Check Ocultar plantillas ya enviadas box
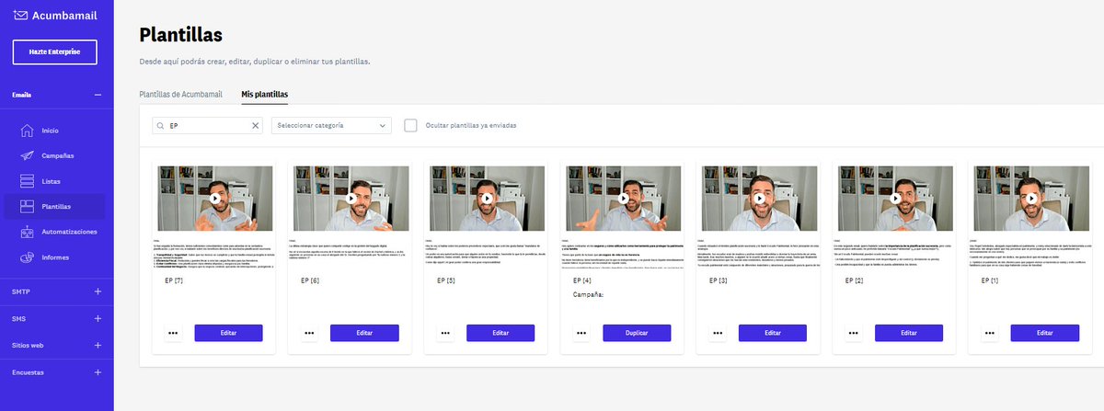This screenshot has width=1104, height=411. (x=410, y=125)
